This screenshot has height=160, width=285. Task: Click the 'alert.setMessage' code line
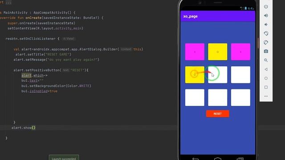[x=57, y=60]
